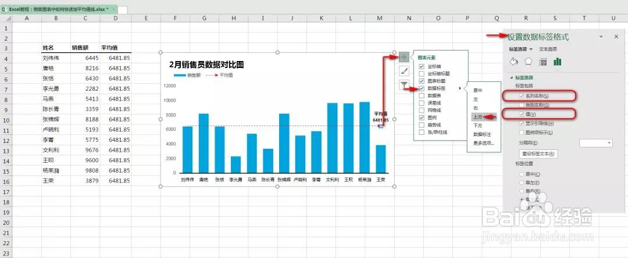The width and height of the screenshot is (628, 258).
Task: Select the cell with value 9808
Action: (x=85, y=170)
